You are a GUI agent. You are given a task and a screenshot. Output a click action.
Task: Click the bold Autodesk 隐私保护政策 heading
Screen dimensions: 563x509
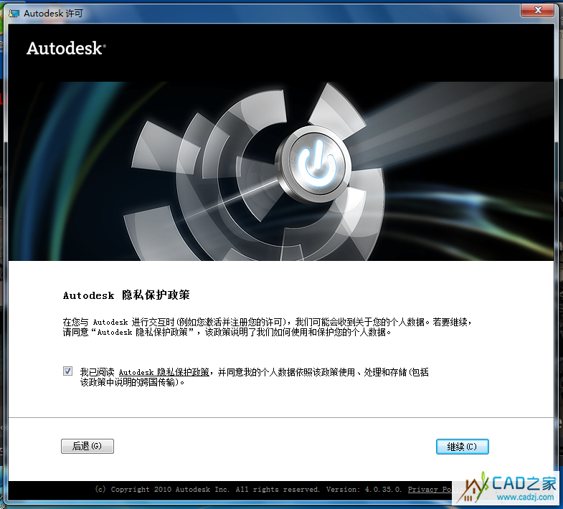(126, 295)
